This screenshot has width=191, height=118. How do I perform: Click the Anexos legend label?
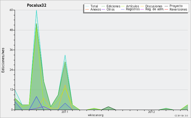(x=95, y=9)
